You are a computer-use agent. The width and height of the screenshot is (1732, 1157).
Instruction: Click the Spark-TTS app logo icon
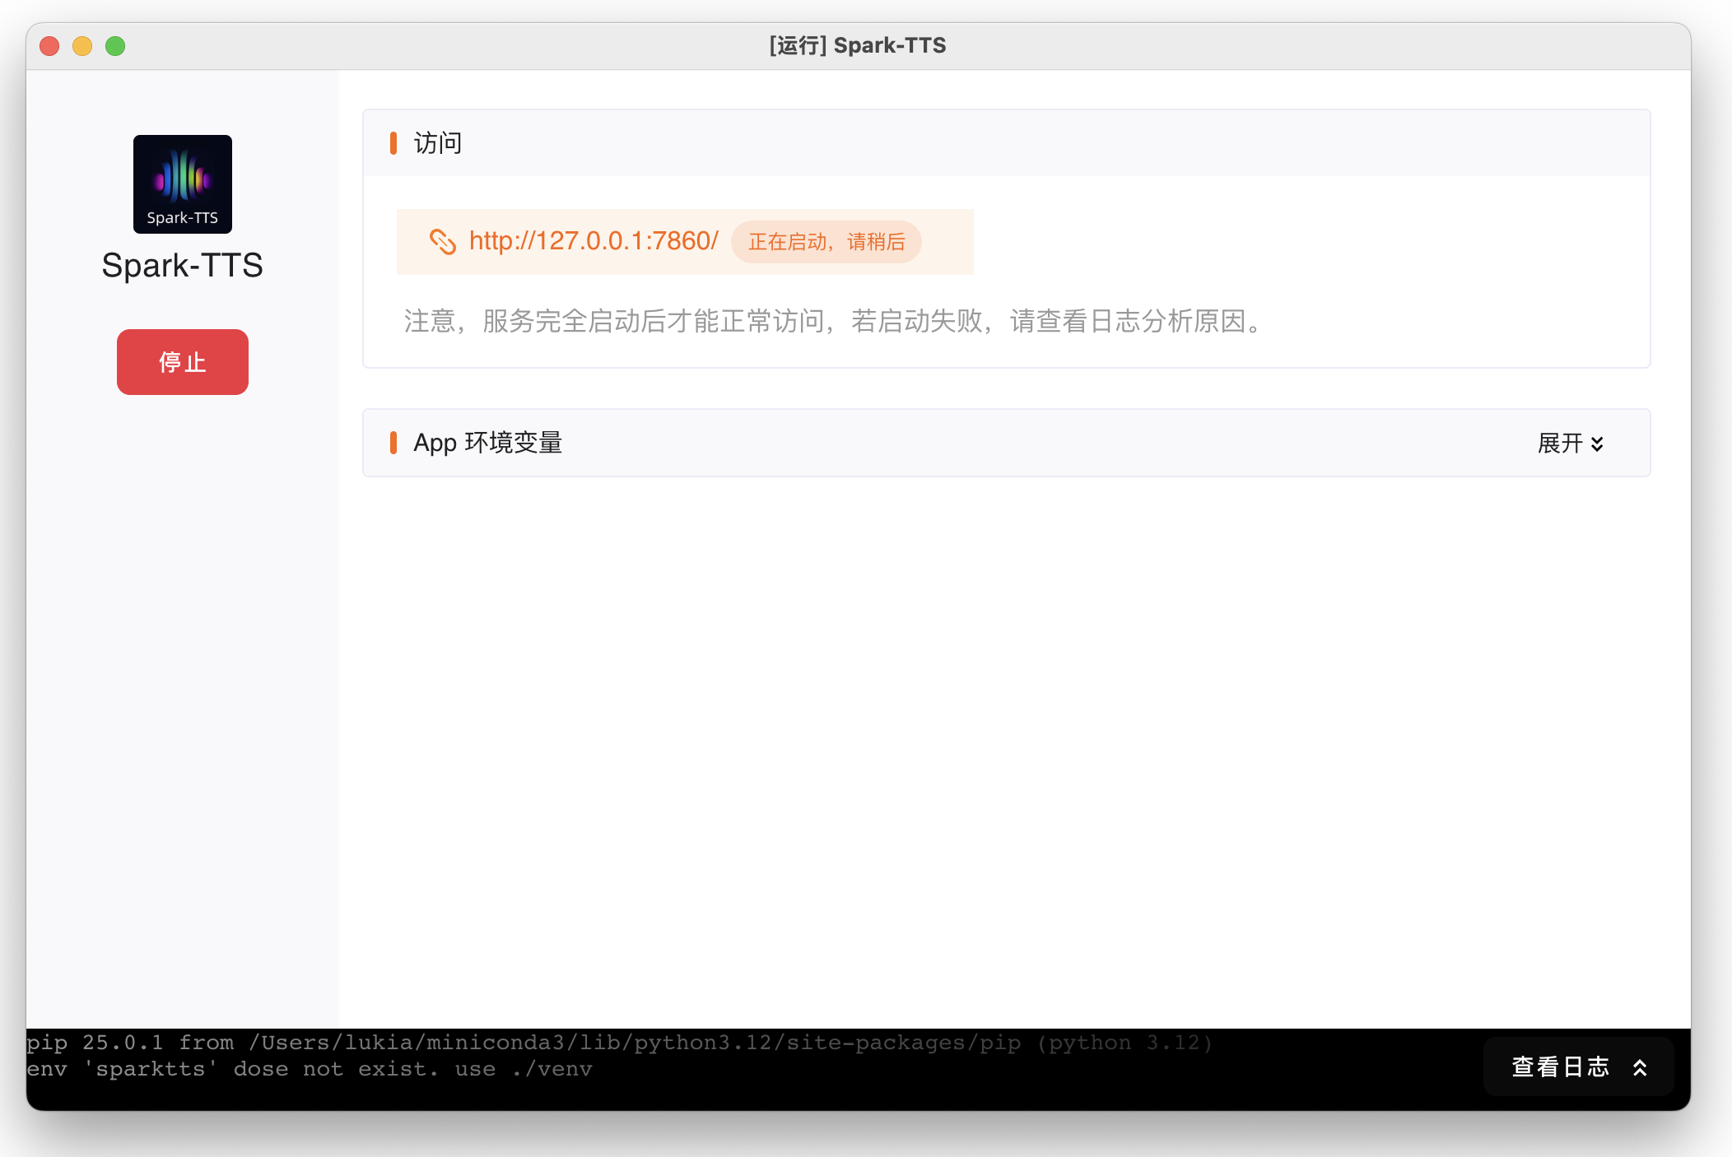(183, 184)
